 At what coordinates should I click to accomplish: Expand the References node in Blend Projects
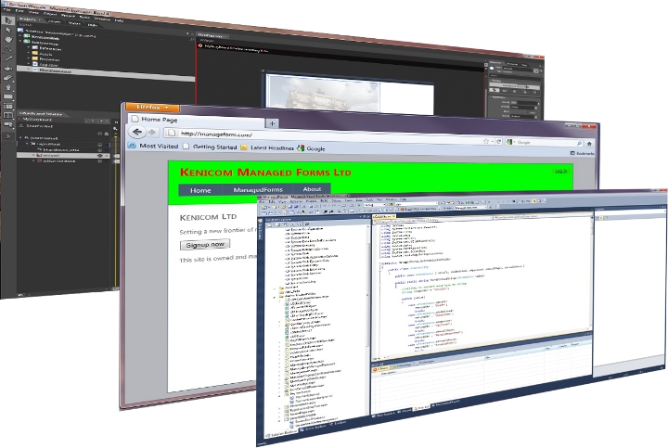29,47
